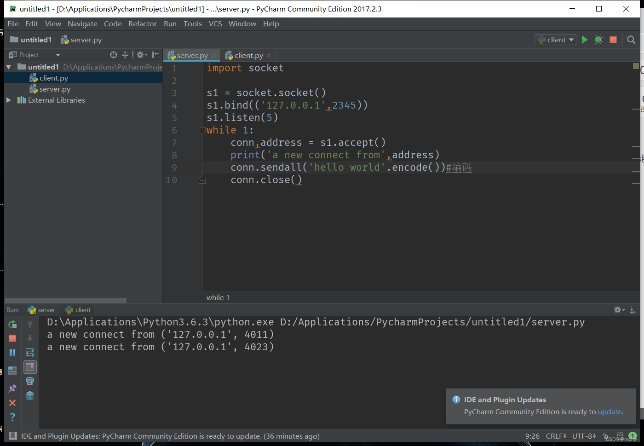Restore layout in the Run panel
Viewport: 644px width, 446px height.
click(x=12, y=370)
